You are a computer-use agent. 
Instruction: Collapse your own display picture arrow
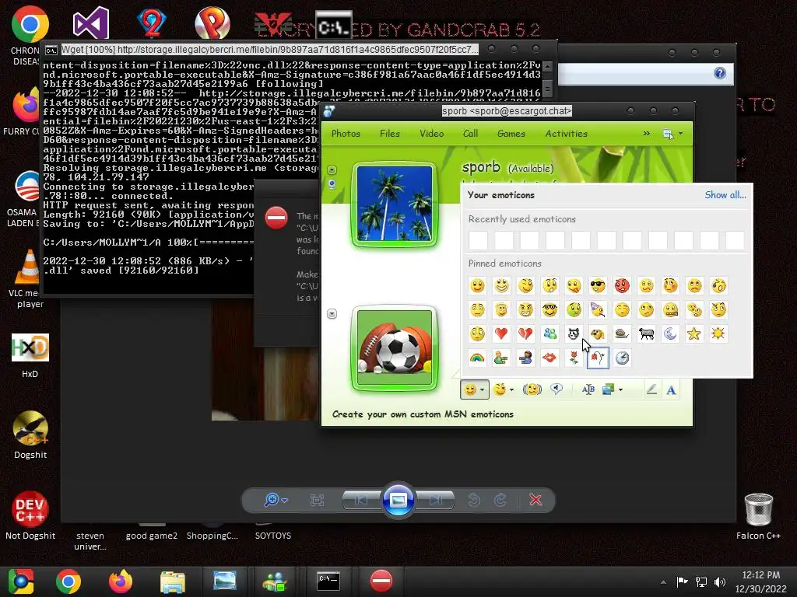332,314
